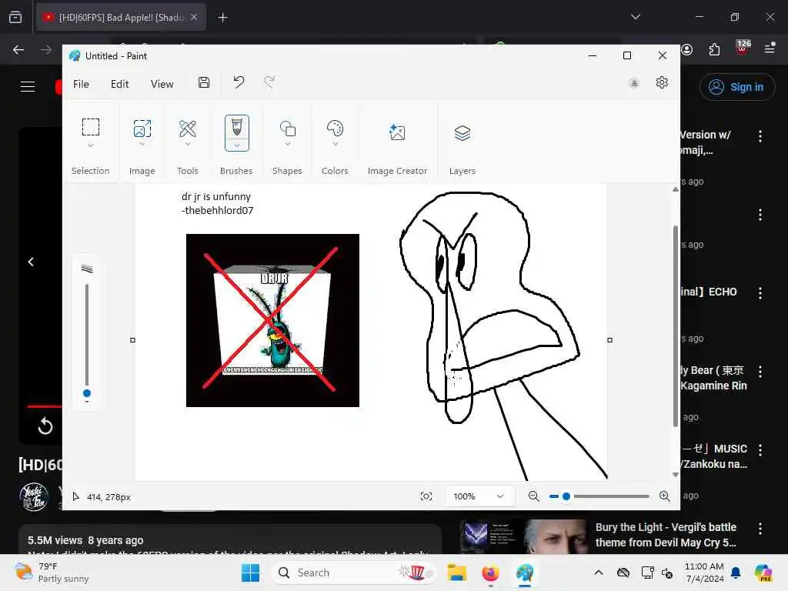Open the 100% zoom level dropdown
This screenshot has width=788, height=591.
coord(479,496)
